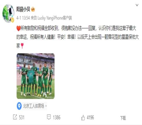Click the red heart emoji in post text

click(18, 28)
